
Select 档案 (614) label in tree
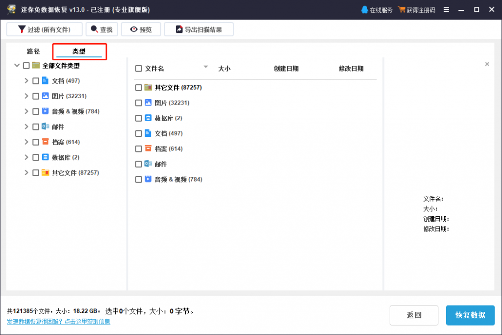[66, 142]
